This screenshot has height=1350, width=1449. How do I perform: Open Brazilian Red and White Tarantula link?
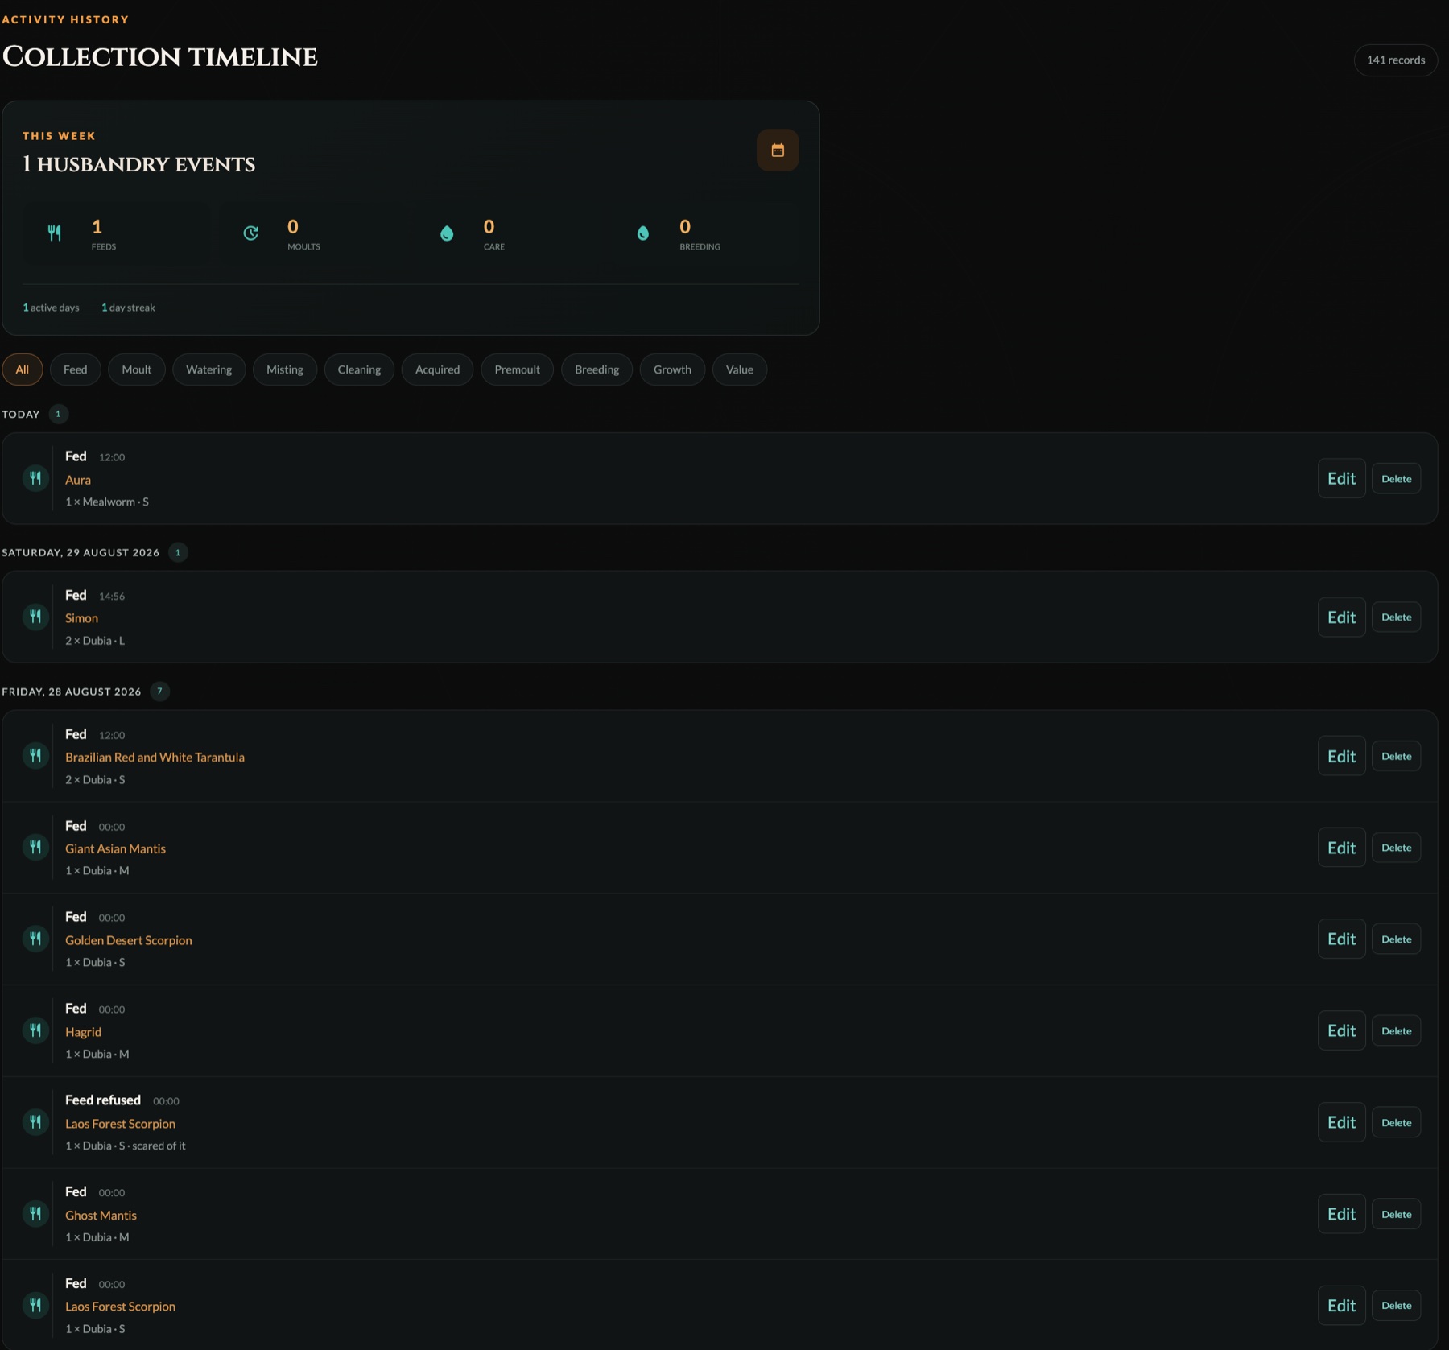click(155, 758)
